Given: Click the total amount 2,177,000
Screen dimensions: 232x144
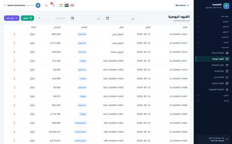Looking at the screenshot, I should click(55, 43).
